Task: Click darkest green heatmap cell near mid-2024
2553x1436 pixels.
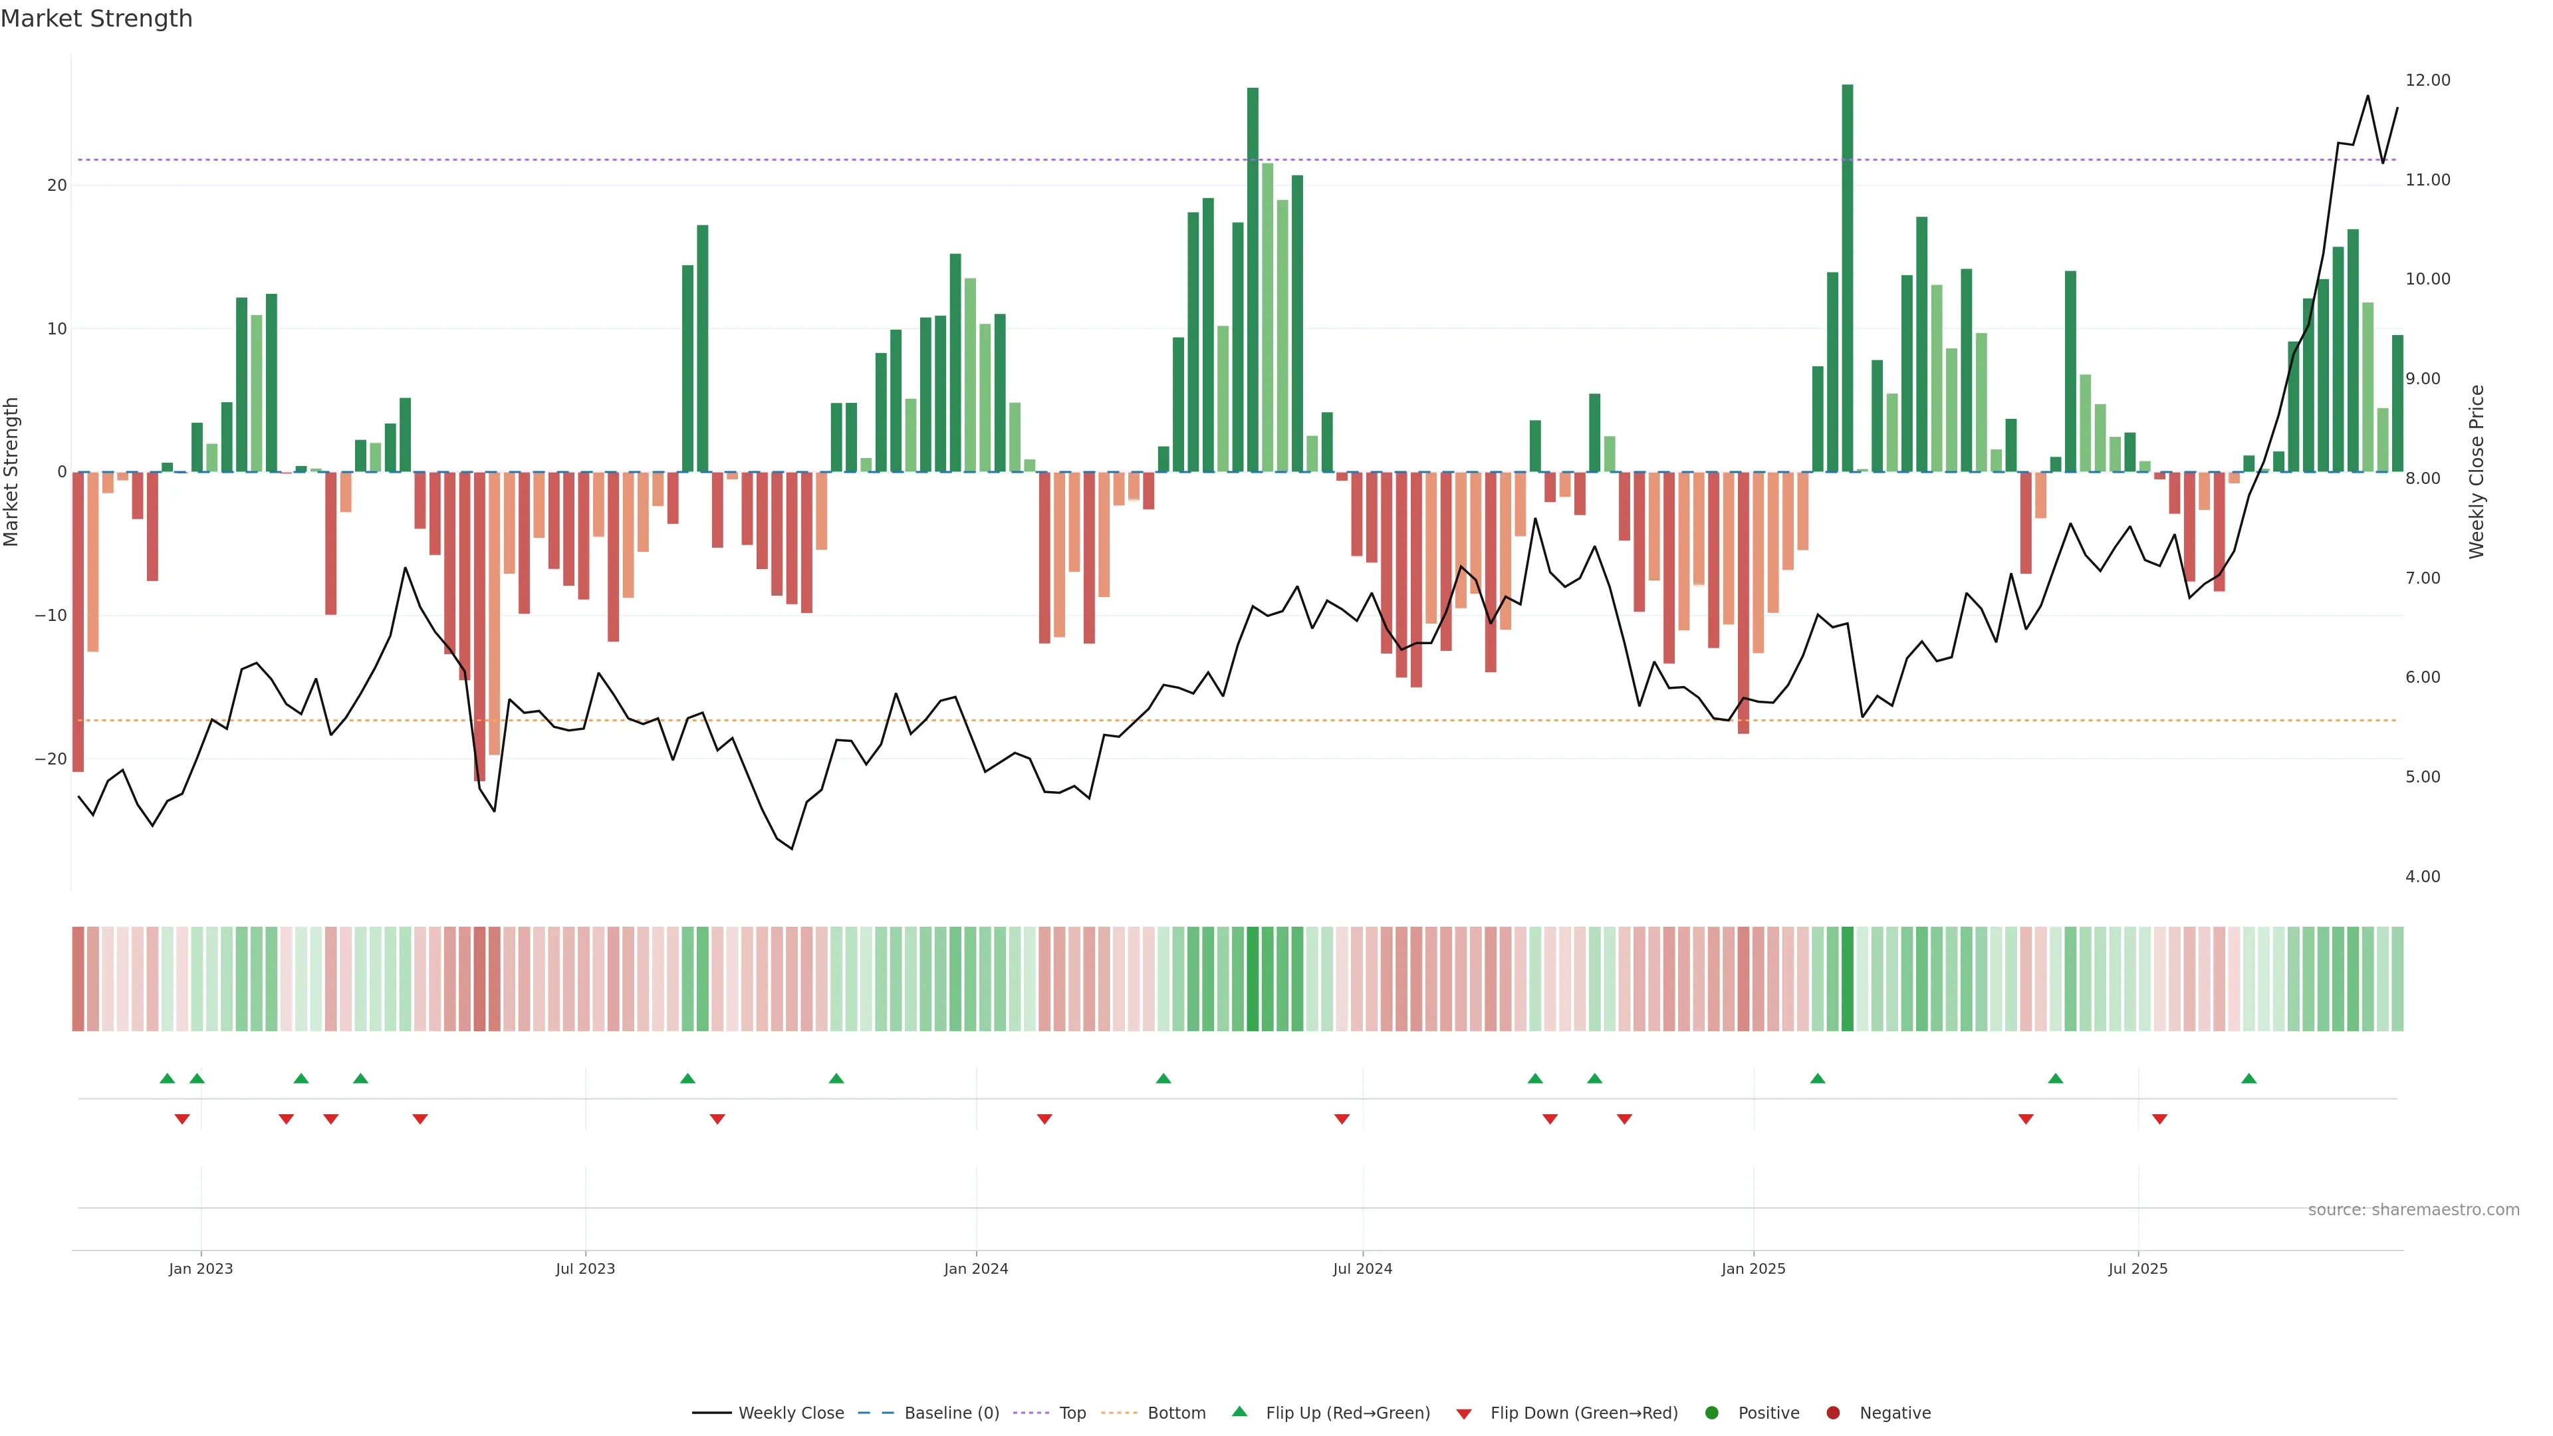Action: [x=1253, y=979]
